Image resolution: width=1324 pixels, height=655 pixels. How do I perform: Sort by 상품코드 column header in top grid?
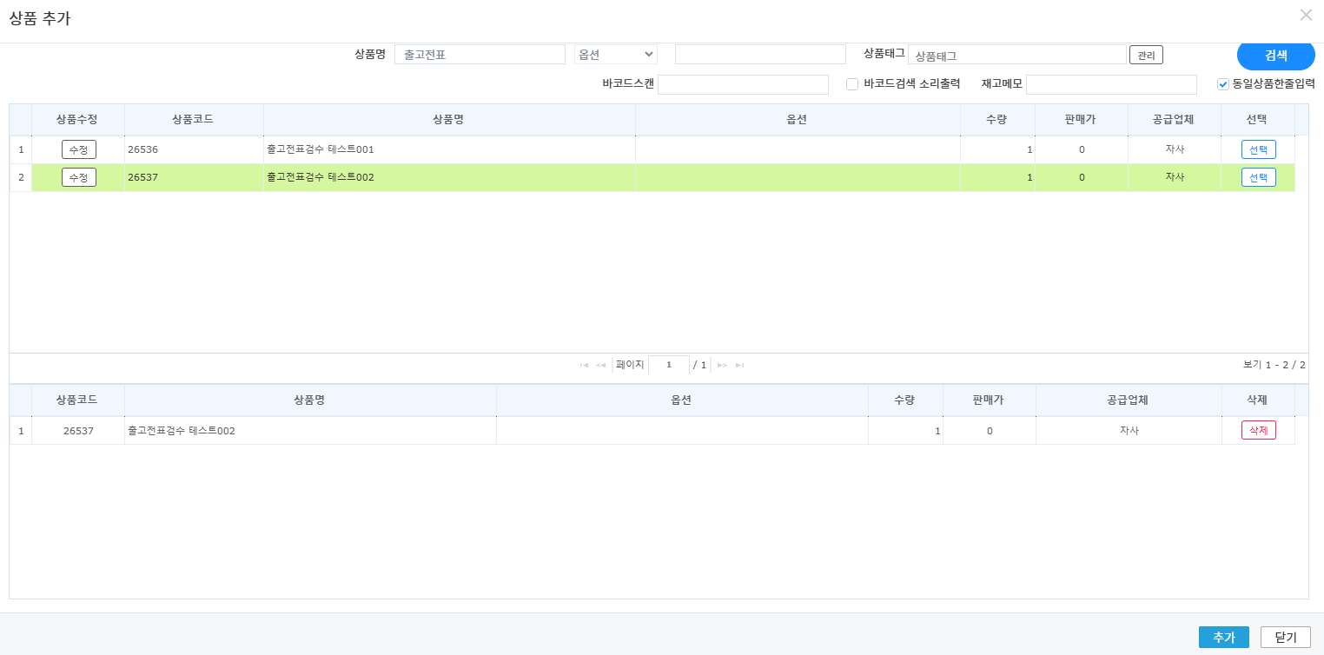(x=193, y=119)
